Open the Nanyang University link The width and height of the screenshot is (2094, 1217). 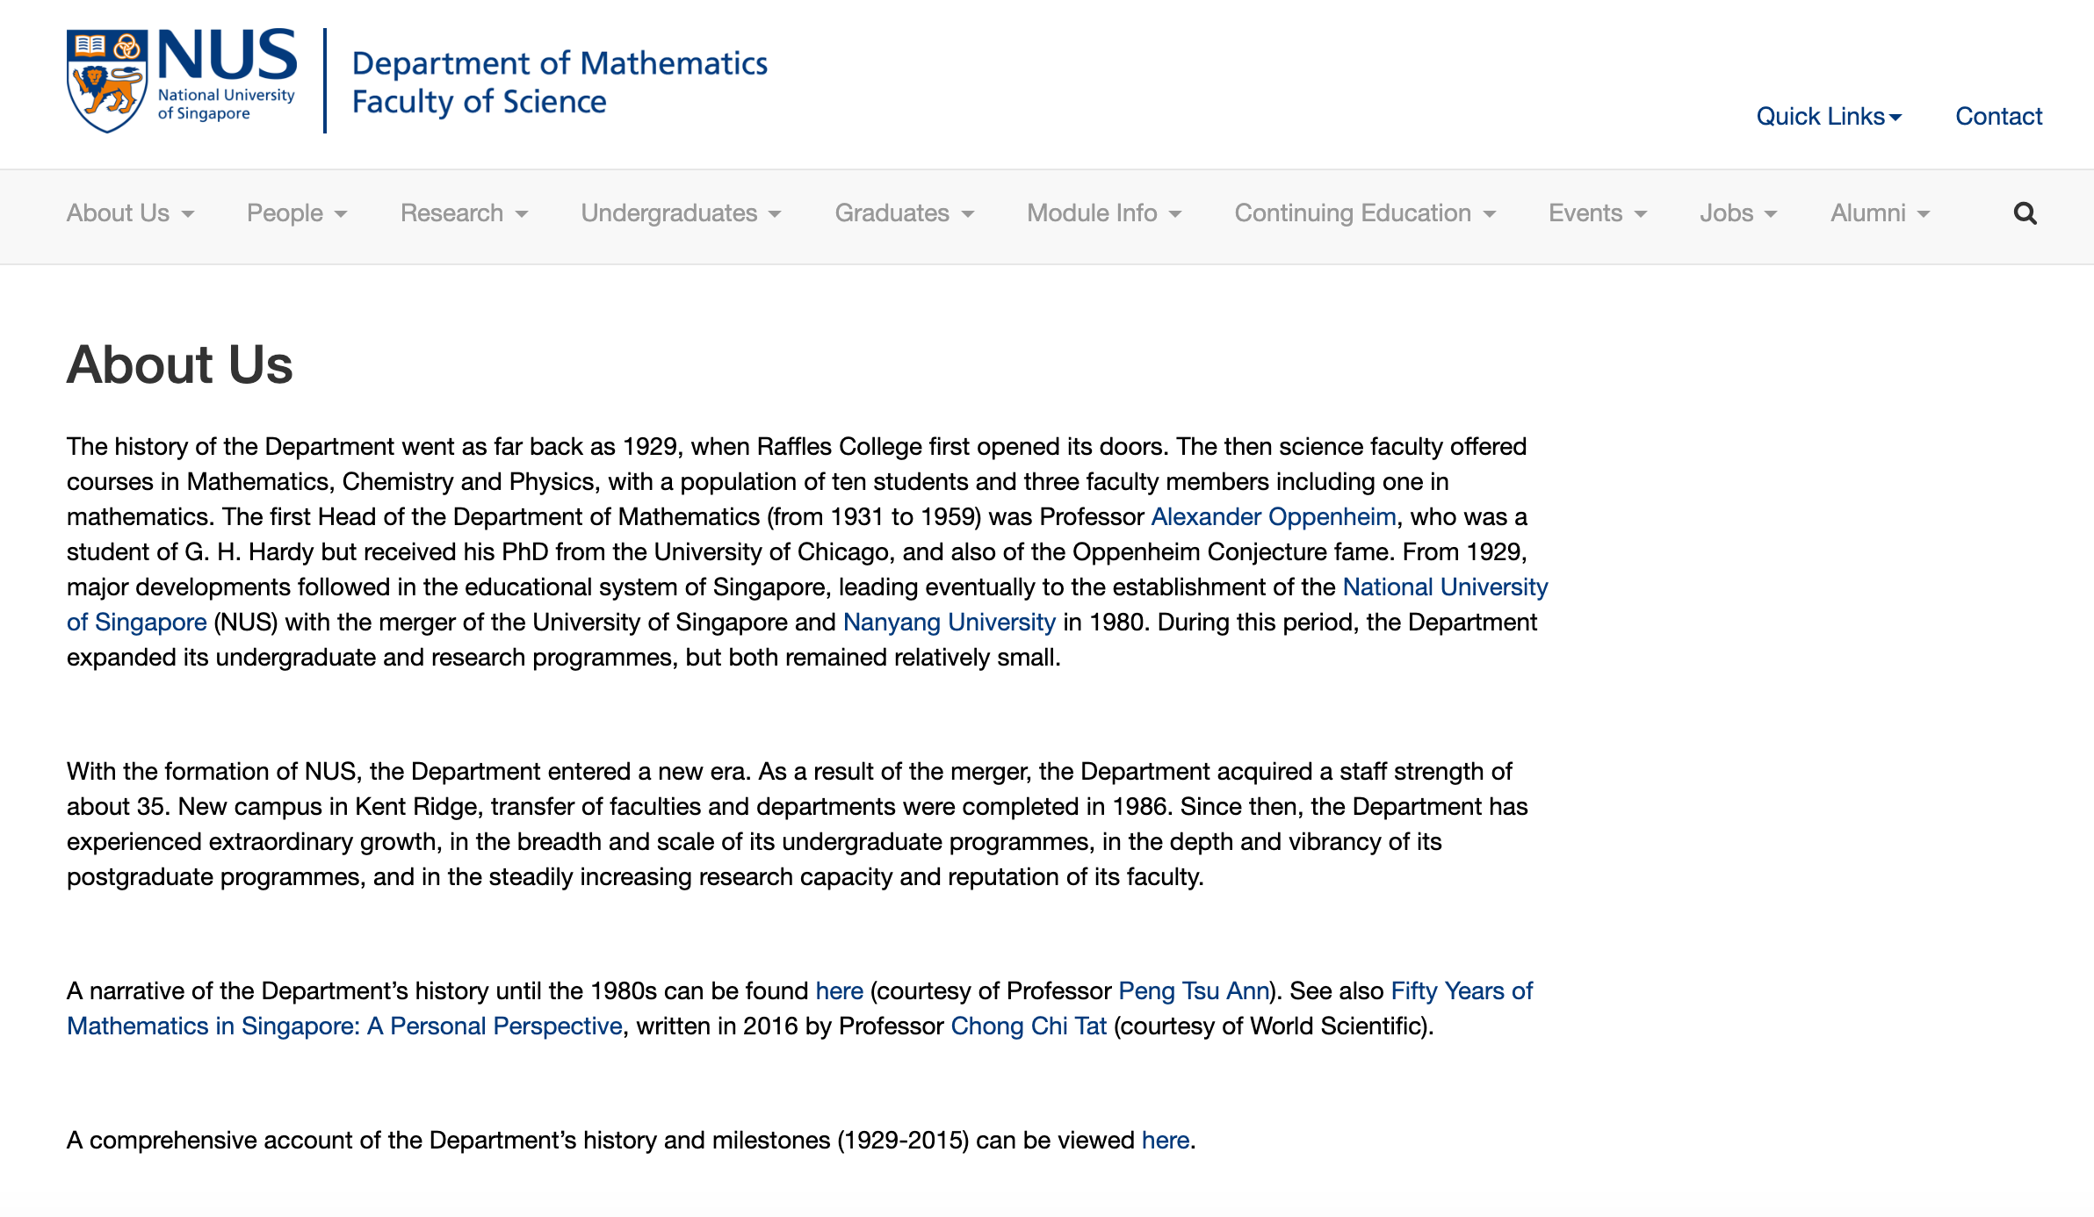coord(949,622)
